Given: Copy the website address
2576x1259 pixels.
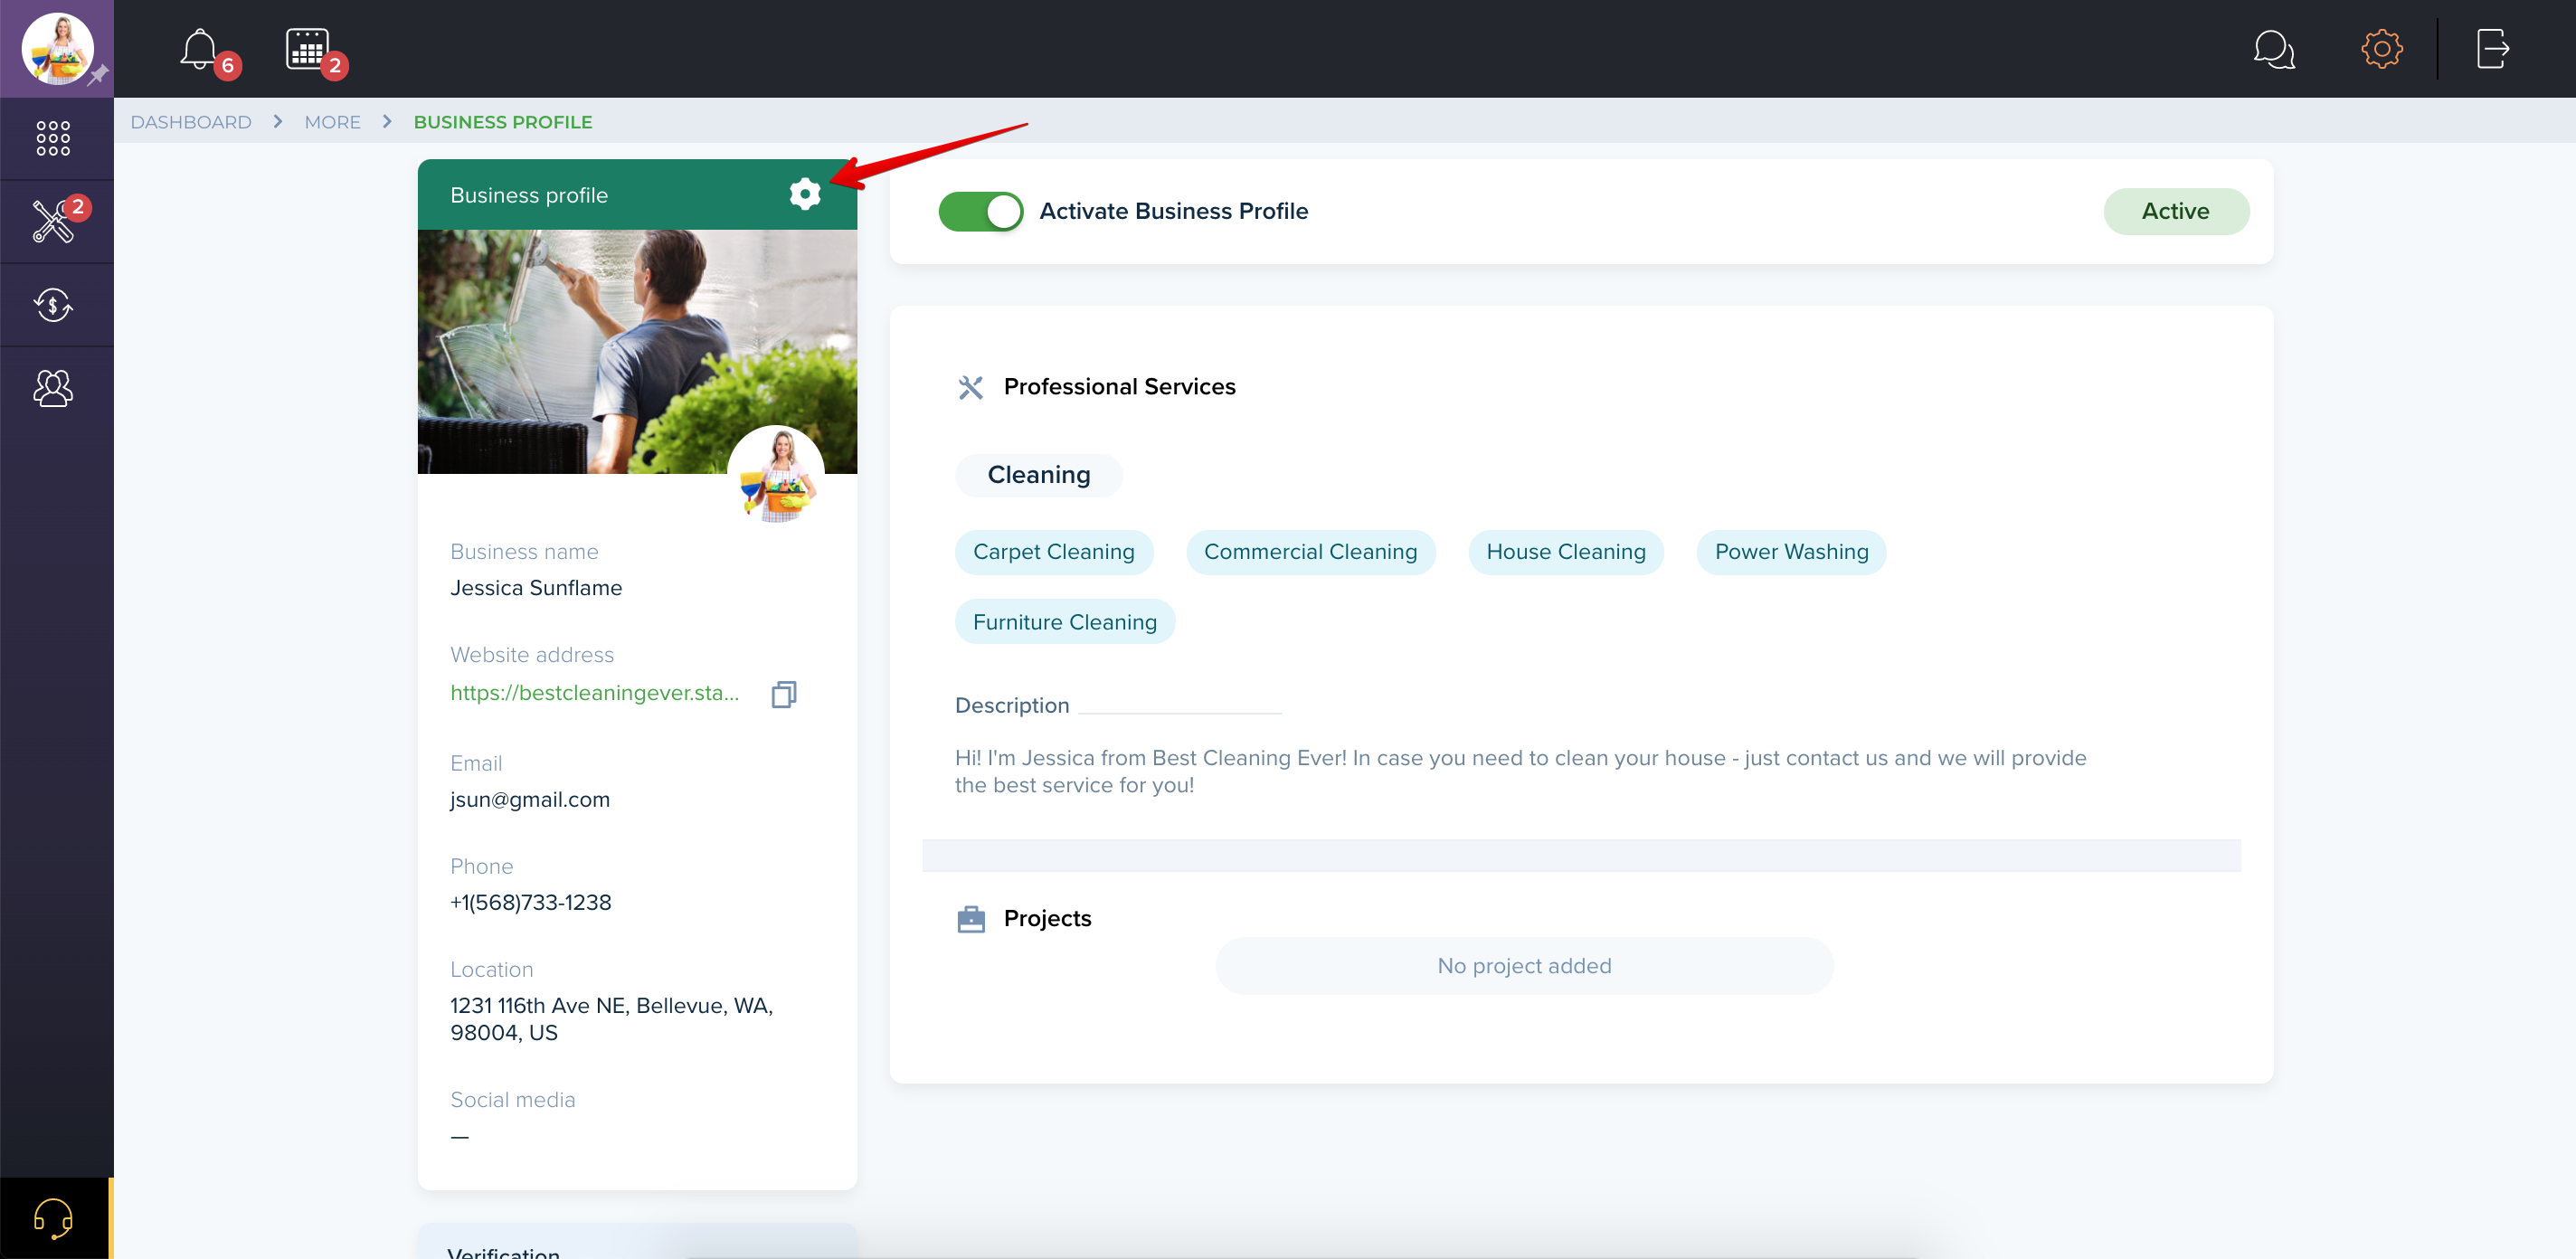Looking at the screenshot, I should (784, 694).
